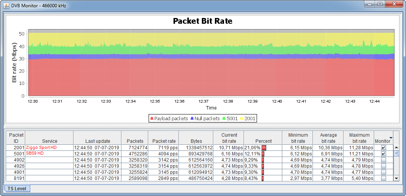Uncheck the Monitor box for SBS9 HD
406x196 pixels.
pyautogui.click(x=383, y=154)
